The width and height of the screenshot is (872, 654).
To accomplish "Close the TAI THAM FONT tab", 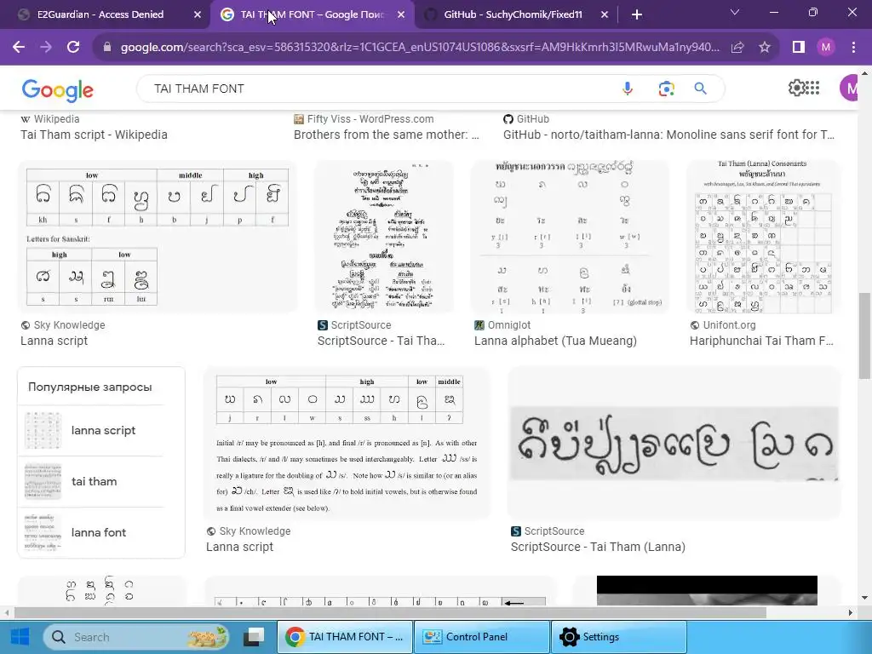I will pos(401,14).
